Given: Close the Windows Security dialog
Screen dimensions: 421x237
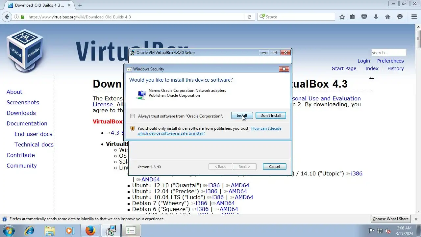Looking at the screenshot, I should 284,69.
